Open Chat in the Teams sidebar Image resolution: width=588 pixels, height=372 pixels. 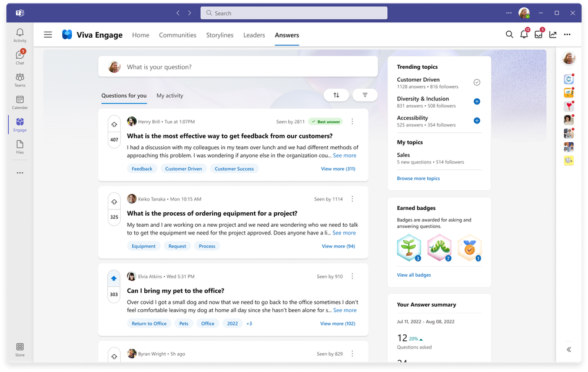click(20, 57)
